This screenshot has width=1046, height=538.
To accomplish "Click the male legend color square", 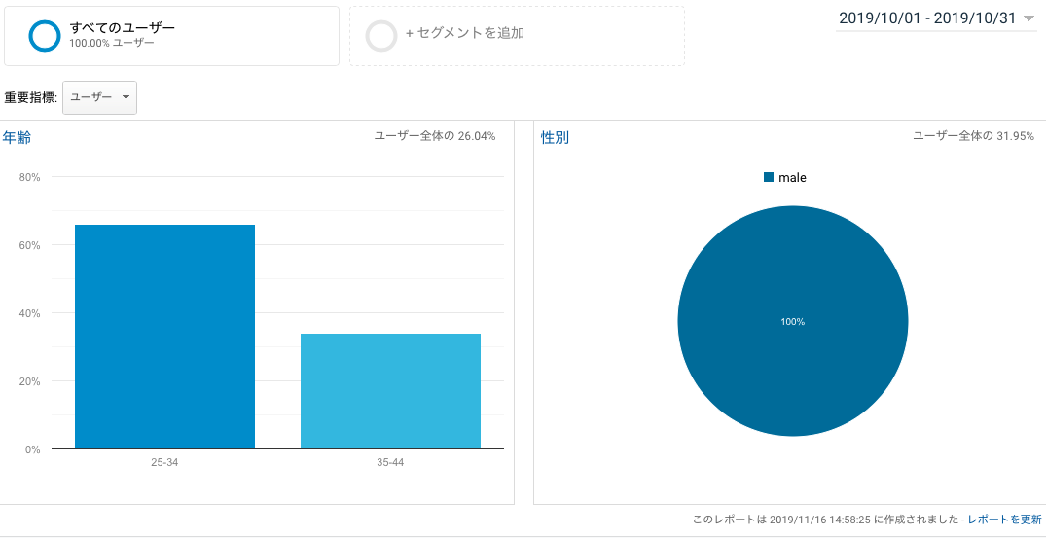I will [x=769, y=177].
